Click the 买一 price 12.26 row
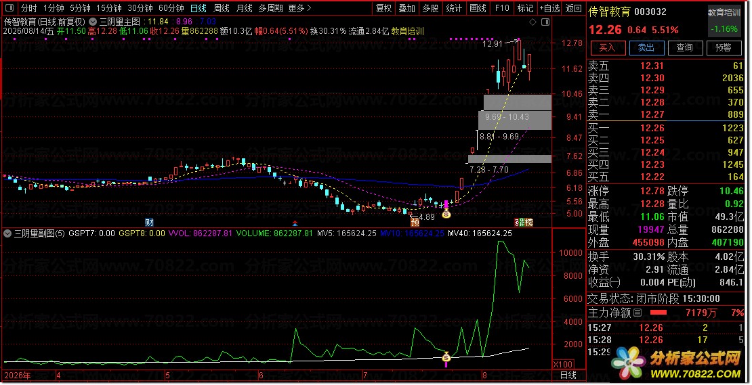752x385 pixels. [666, 128]
